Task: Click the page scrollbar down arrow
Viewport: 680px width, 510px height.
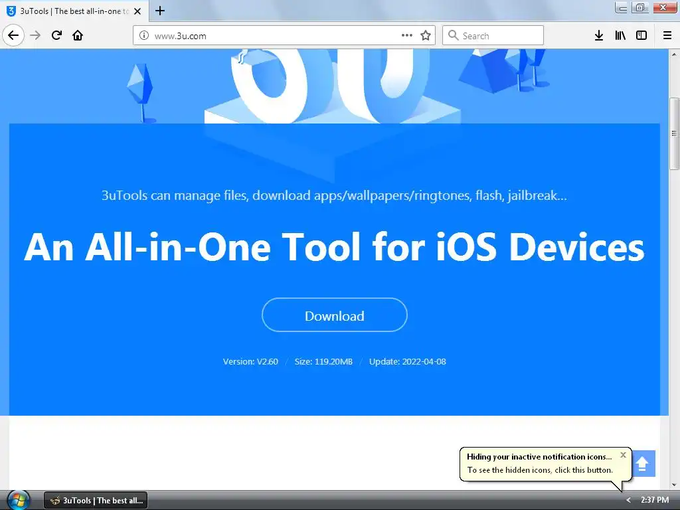Action: click(x=674, y=485)
